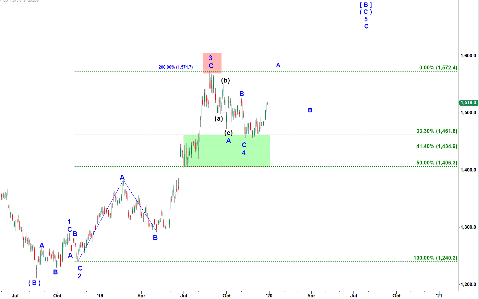Click the pink wave 3 target box
Viewport: 479px width, 299px height.
212,63
